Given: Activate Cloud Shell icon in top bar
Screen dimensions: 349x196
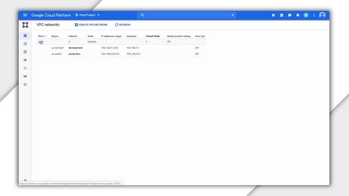Looking at the screenshot, I should point(281,15).
